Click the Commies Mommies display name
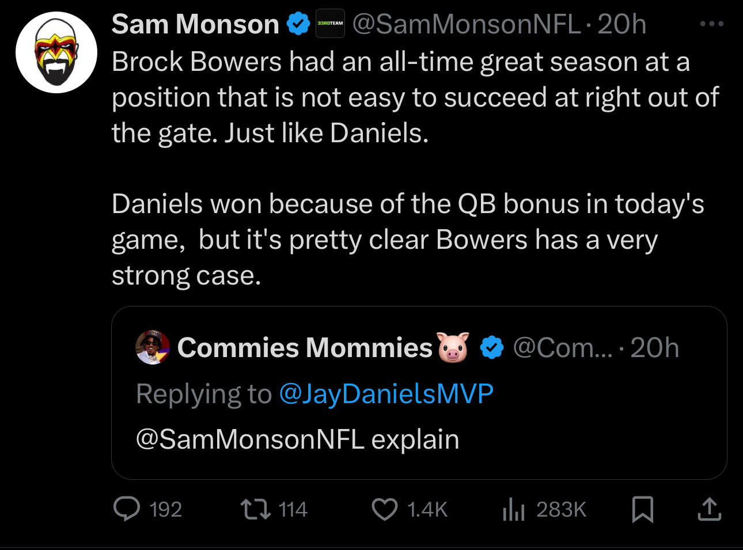The image size is (743, 550). coord(304,347)
